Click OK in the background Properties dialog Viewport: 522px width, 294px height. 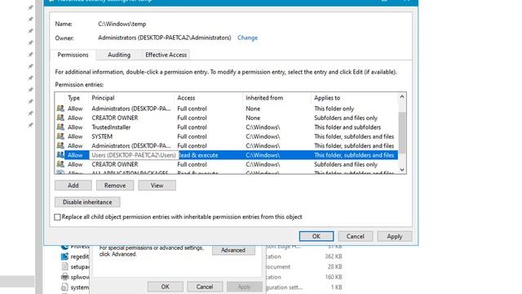point(165,287)
